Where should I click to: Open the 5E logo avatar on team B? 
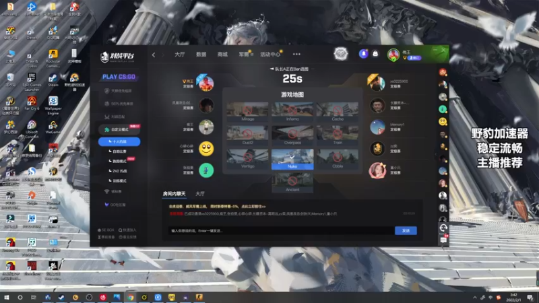[377, 149]
